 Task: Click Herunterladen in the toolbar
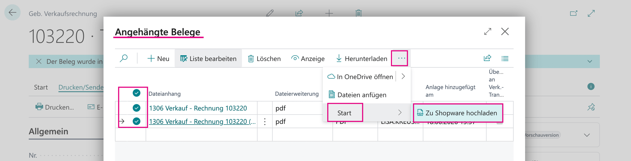tap(362, 59)
